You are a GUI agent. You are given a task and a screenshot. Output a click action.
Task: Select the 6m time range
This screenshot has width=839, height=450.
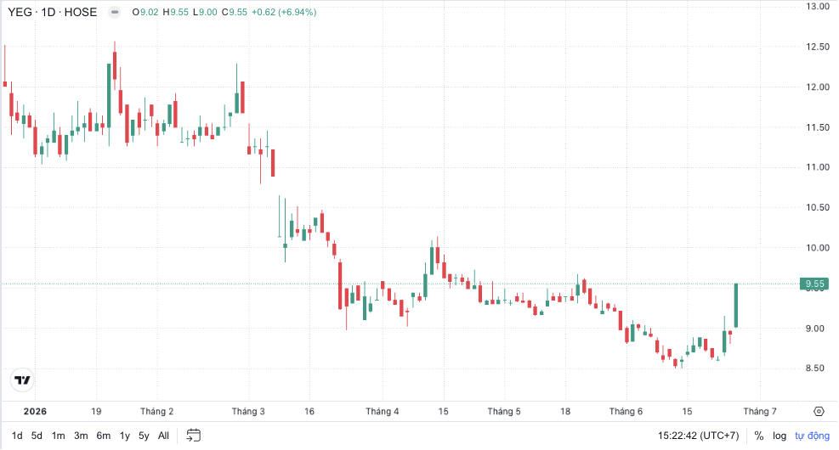click(x=103, y=436)
